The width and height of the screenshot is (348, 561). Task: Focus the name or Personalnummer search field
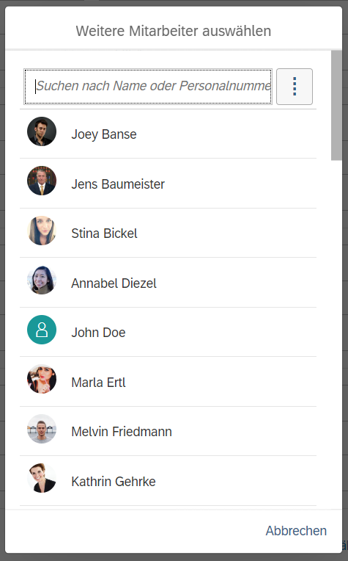tap(148, 87)
